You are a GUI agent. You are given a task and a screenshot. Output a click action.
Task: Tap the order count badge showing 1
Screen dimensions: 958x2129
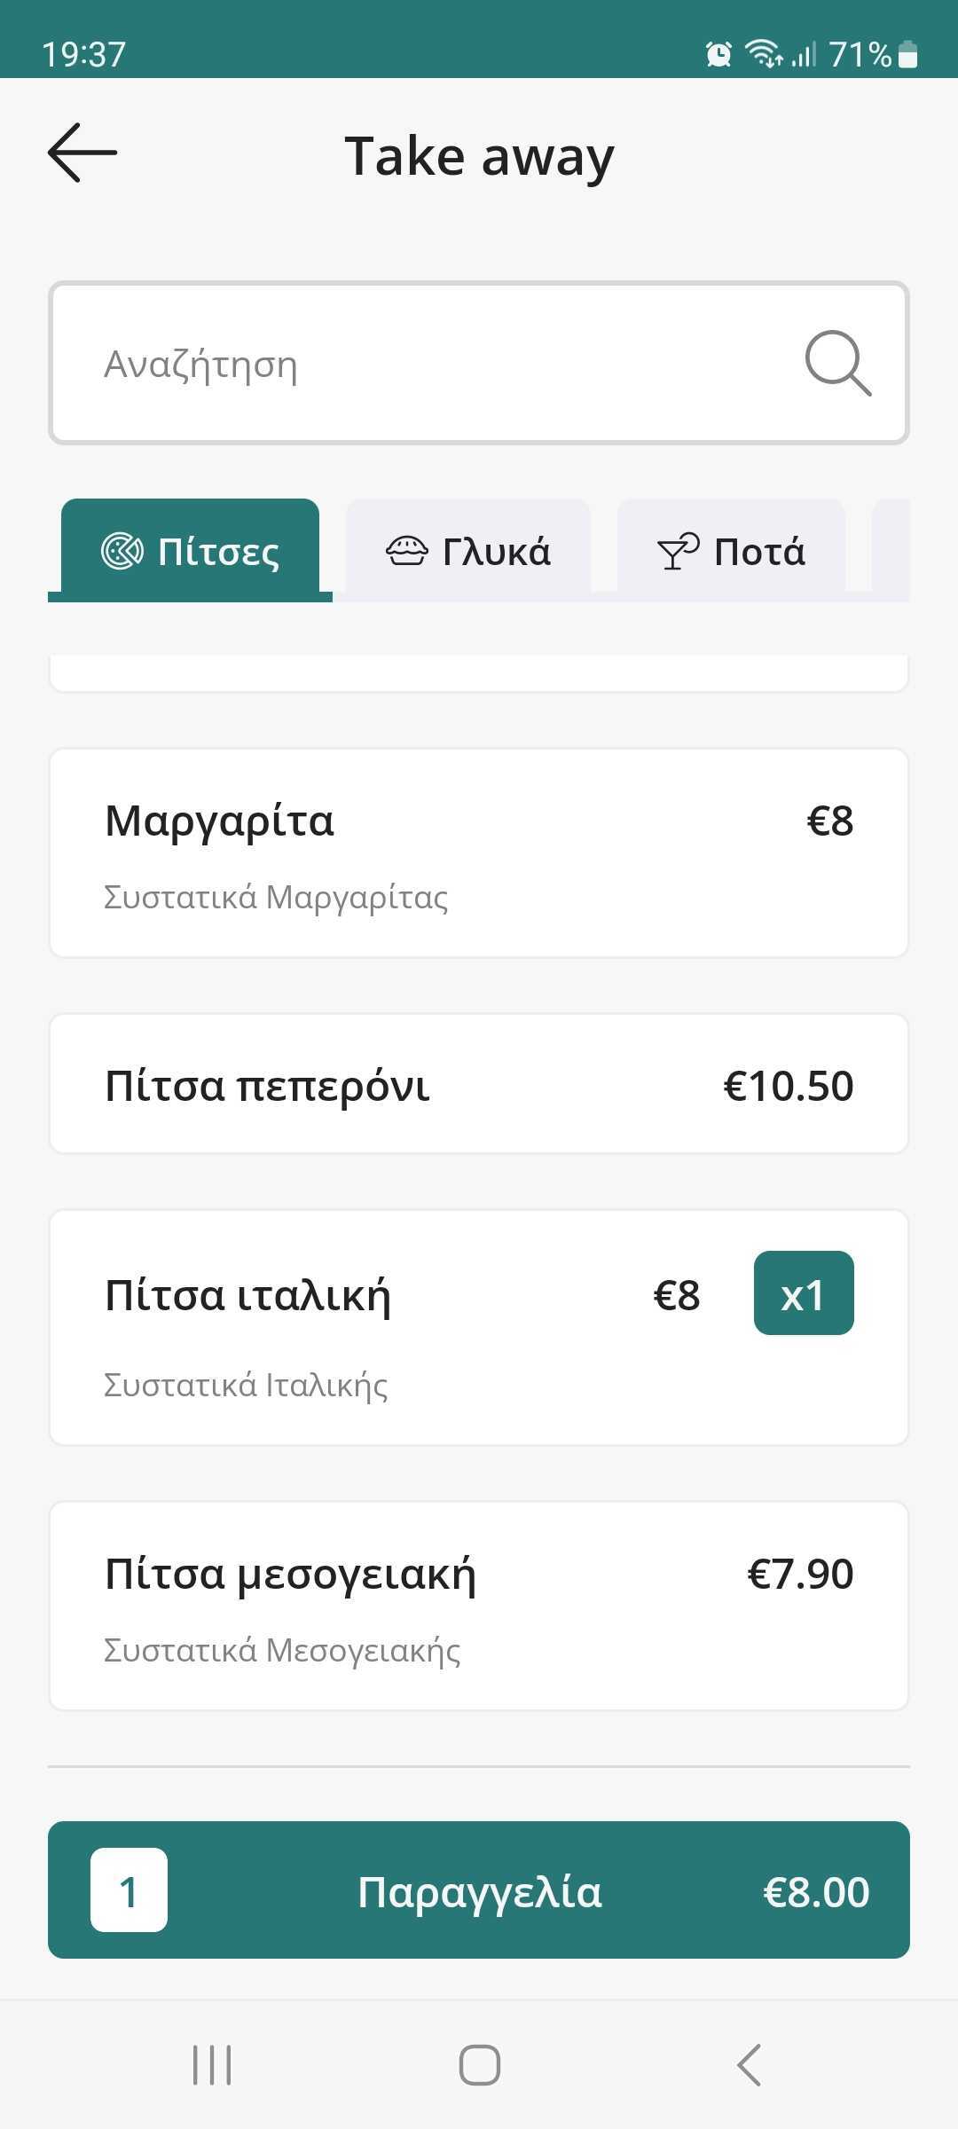click(129, 1890)
